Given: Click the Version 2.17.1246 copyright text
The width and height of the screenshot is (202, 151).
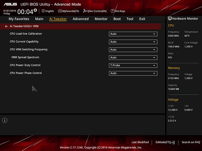Looking at the screenshot, I should 101,148.
